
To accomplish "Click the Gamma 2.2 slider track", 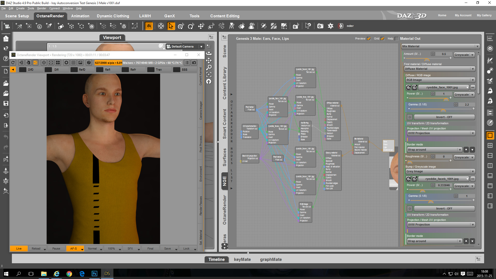I will point(440,109).
